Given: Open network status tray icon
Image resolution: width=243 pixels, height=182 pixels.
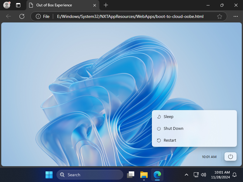Looking at the screenshot, I should 196,175.
